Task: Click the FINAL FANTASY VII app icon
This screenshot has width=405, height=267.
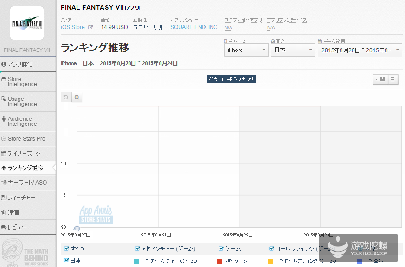Action: tap(27, 23)
